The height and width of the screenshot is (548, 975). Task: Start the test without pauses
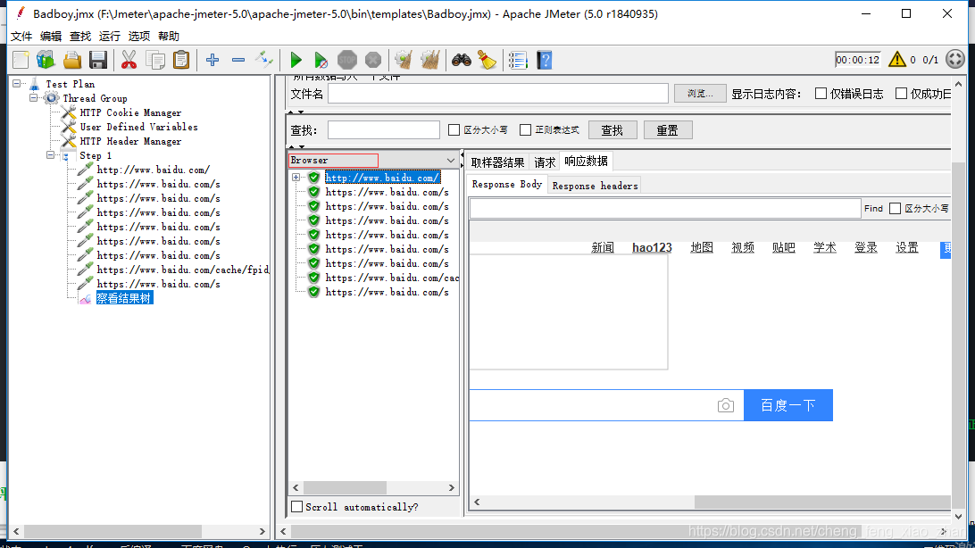[321, 61]
